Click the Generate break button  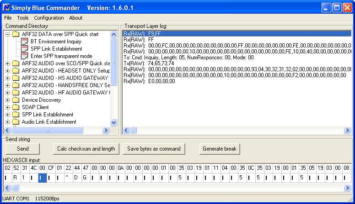coord(220,149)
